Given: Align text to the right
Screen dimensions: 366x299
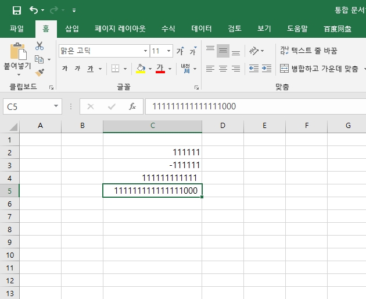Looking at the screenshot, I should pyautogui.click(x=236, y=69).
